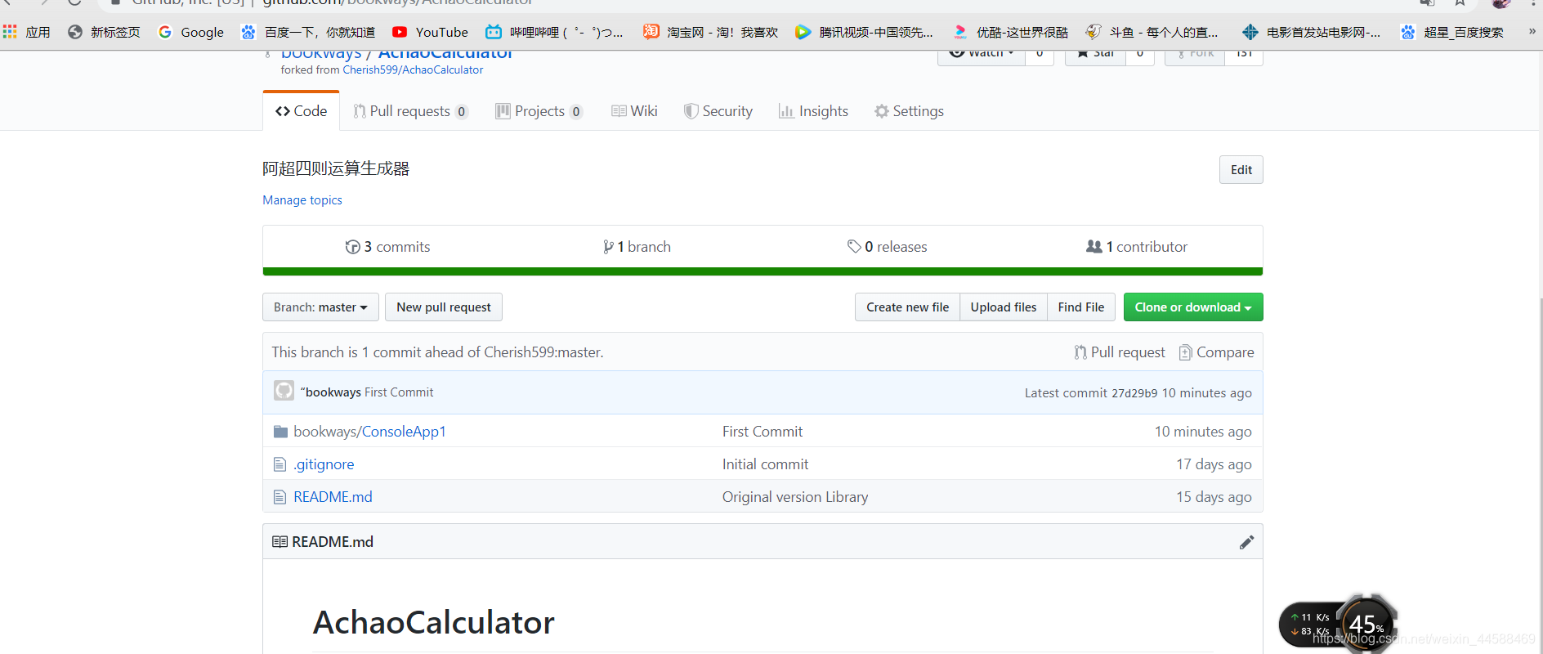
Task: Open the latest commit hash 27d29b9
Action: [1134, 393]
